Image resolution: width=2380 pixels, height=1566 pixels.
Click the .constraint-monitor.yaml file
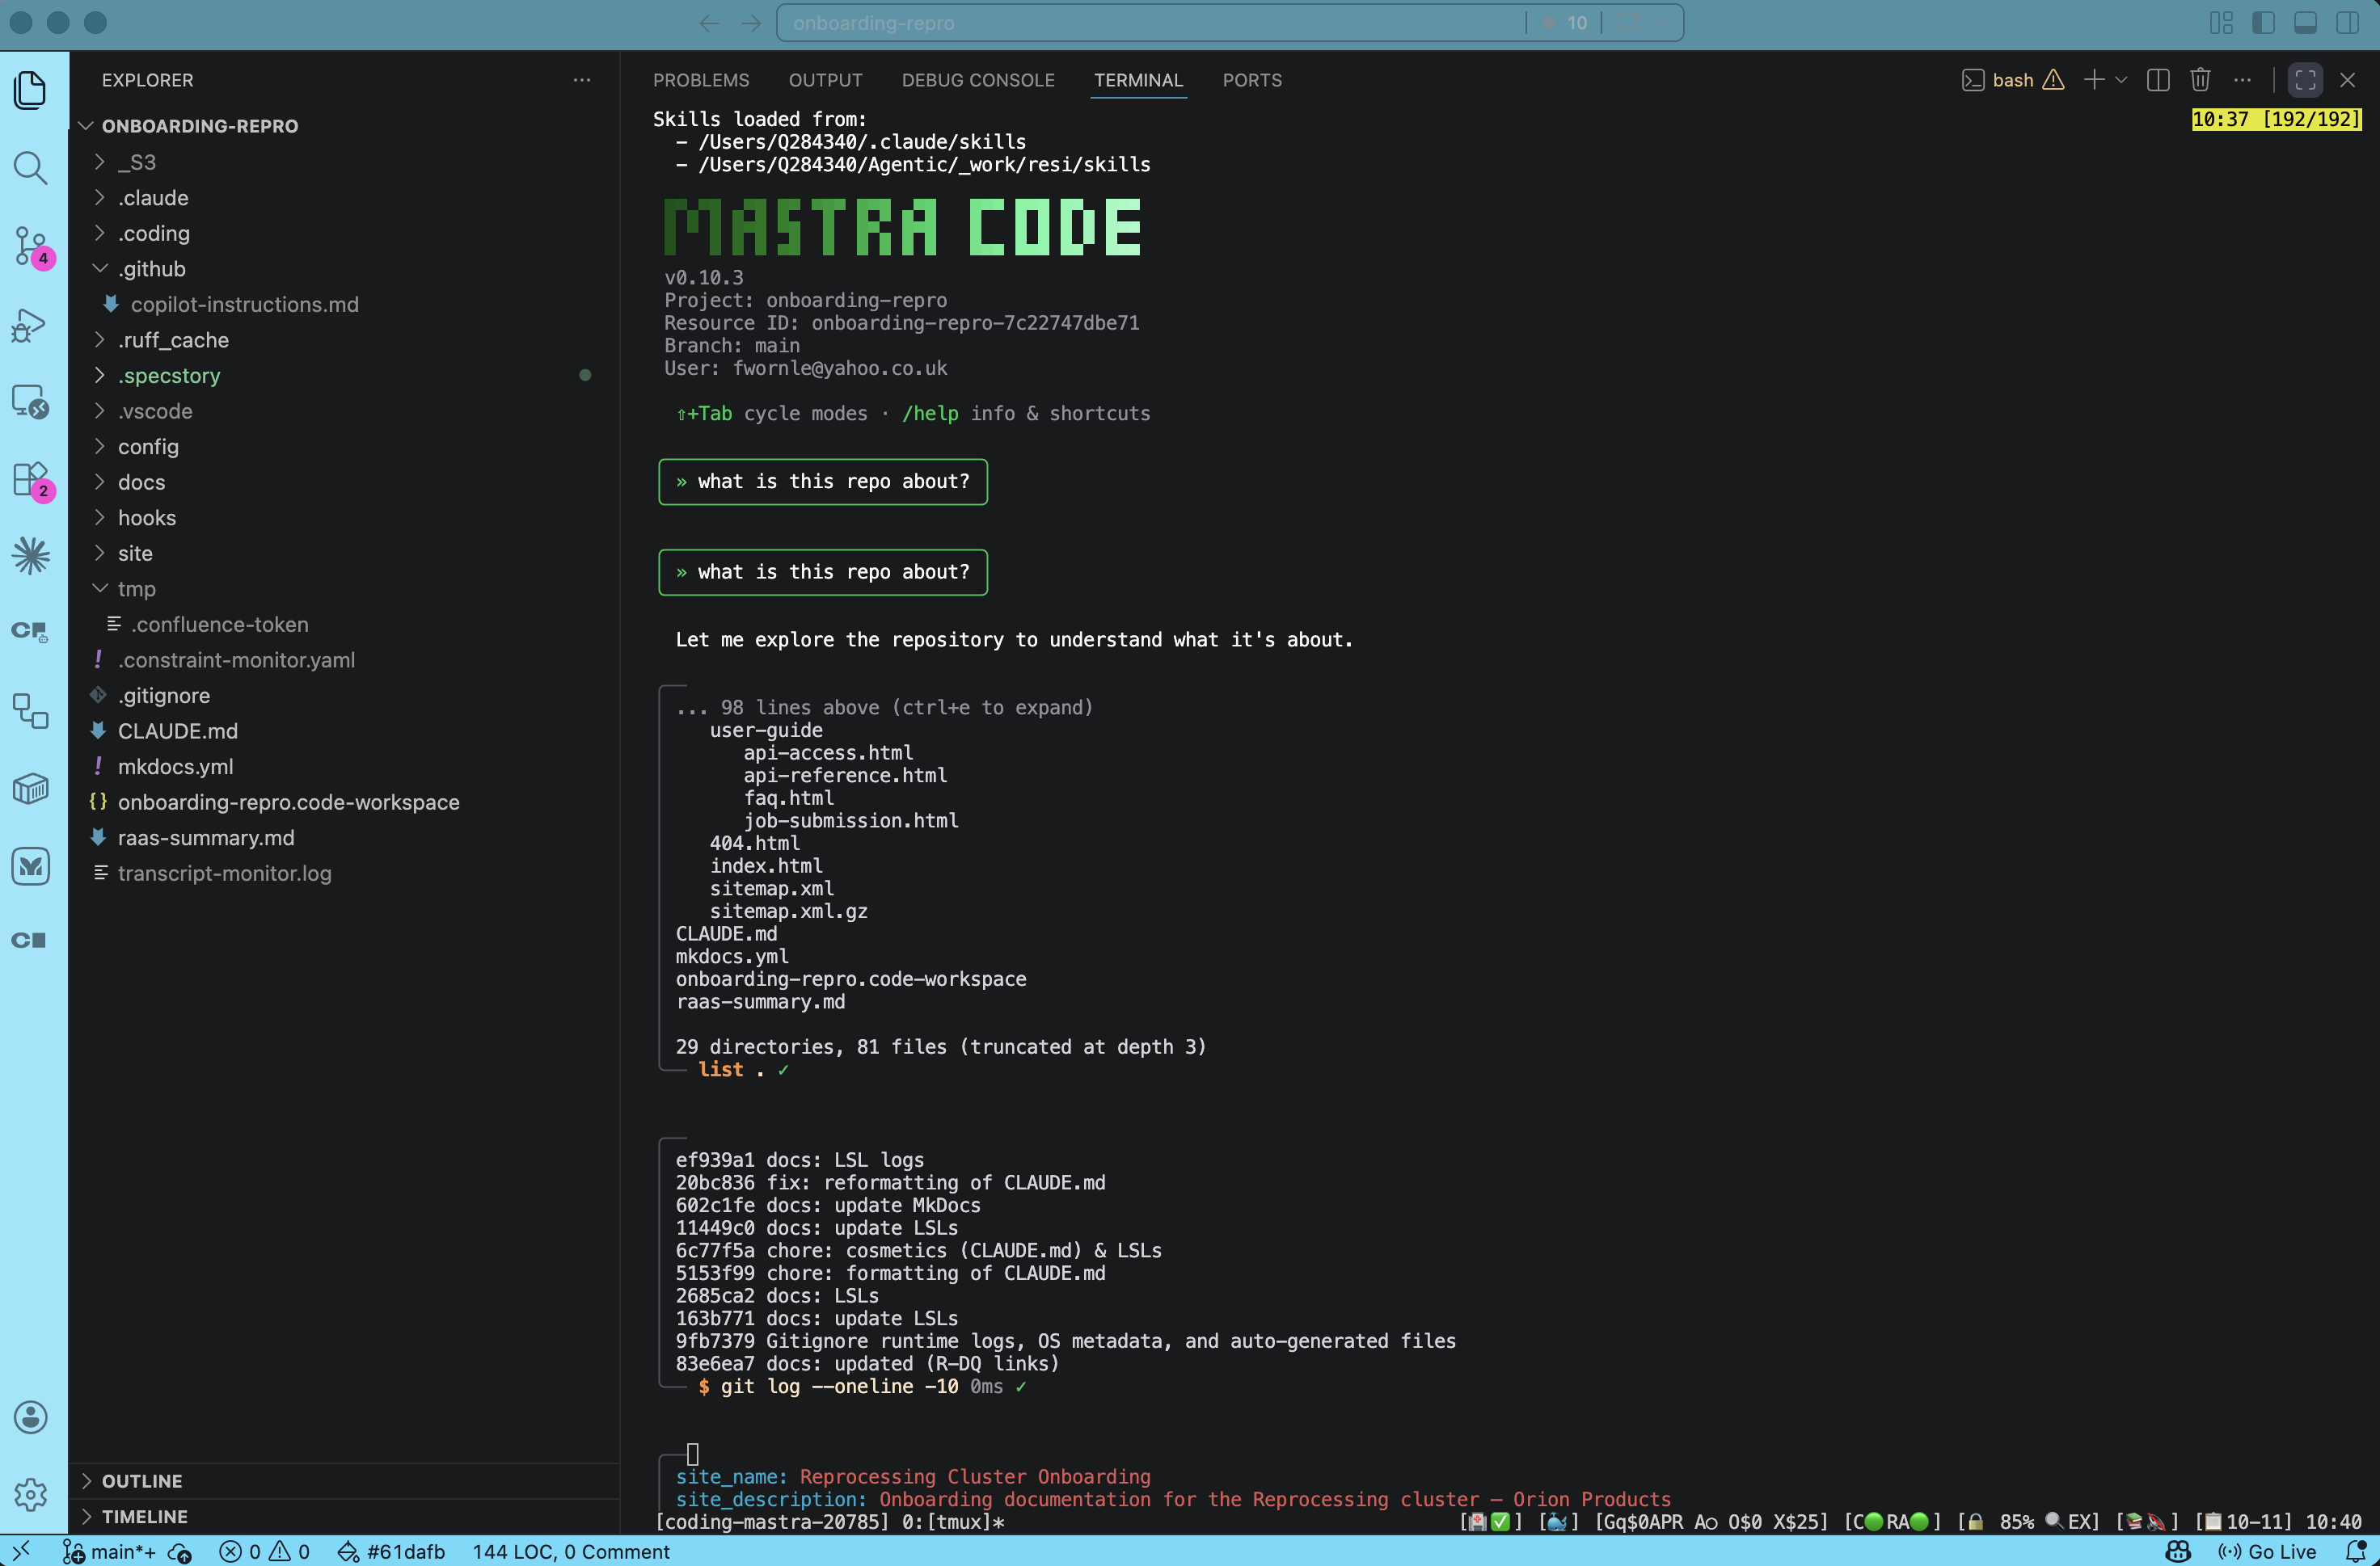pyautogui.click(x=344, y=659)
